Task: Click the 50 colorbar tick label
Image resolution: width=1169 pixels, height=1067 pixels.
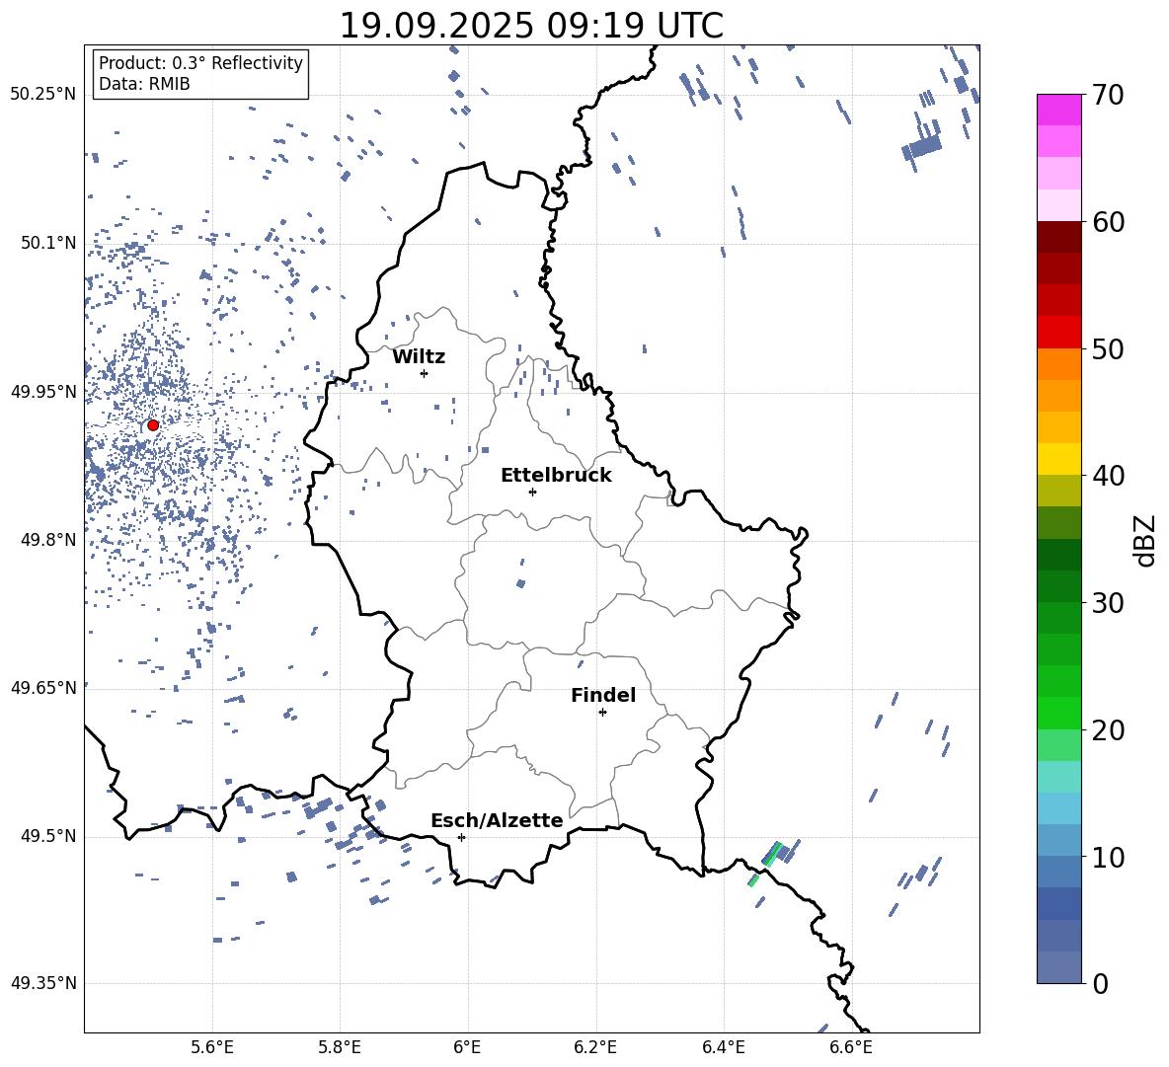Action: tap(1108, 348)
